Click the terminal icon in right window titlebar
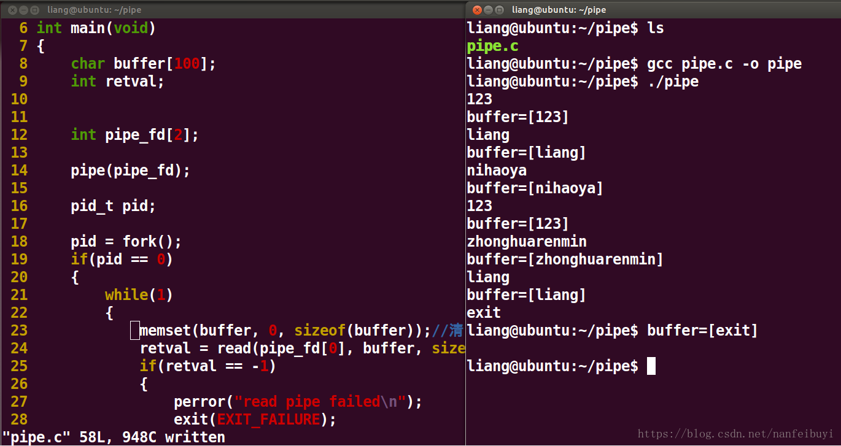Screen dimensions: 841x446 pos(500,10)
